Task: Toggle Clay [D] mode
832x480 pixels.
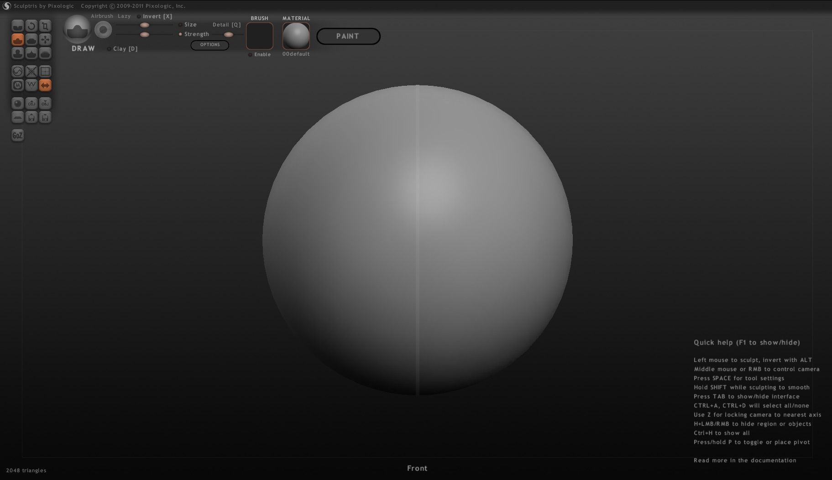Action: point(109,48)
